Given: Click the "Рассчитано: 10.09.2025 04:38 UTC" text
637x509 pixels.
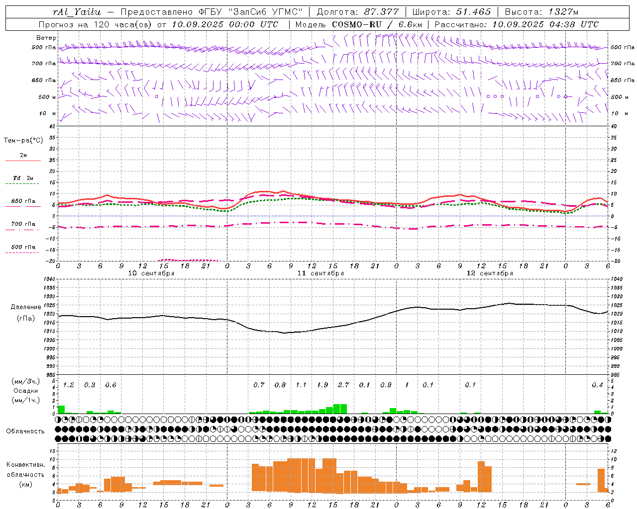Looking at the screenshot, I should (517, 24).
